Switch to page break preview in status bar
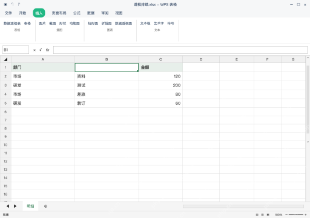This screenshot has height=218, width=310. (268, 215)
